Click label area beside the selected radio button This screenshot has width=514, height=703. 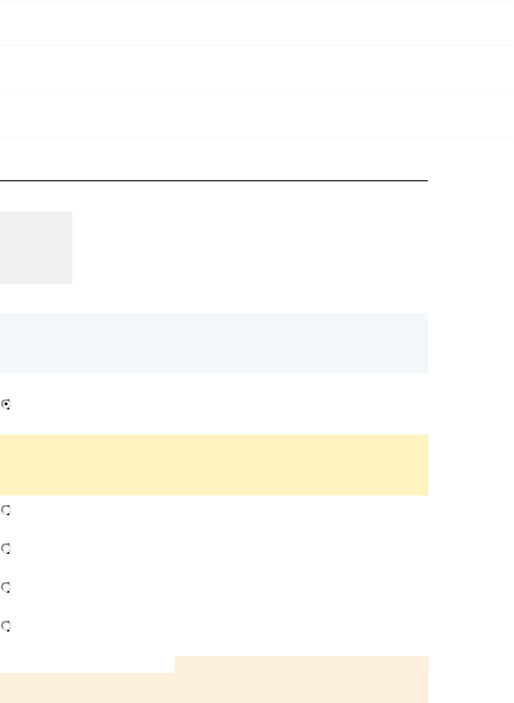coord(101,404)
